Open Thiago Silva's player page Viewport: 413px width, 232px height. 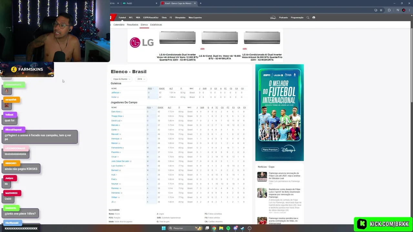click(116, 116)
